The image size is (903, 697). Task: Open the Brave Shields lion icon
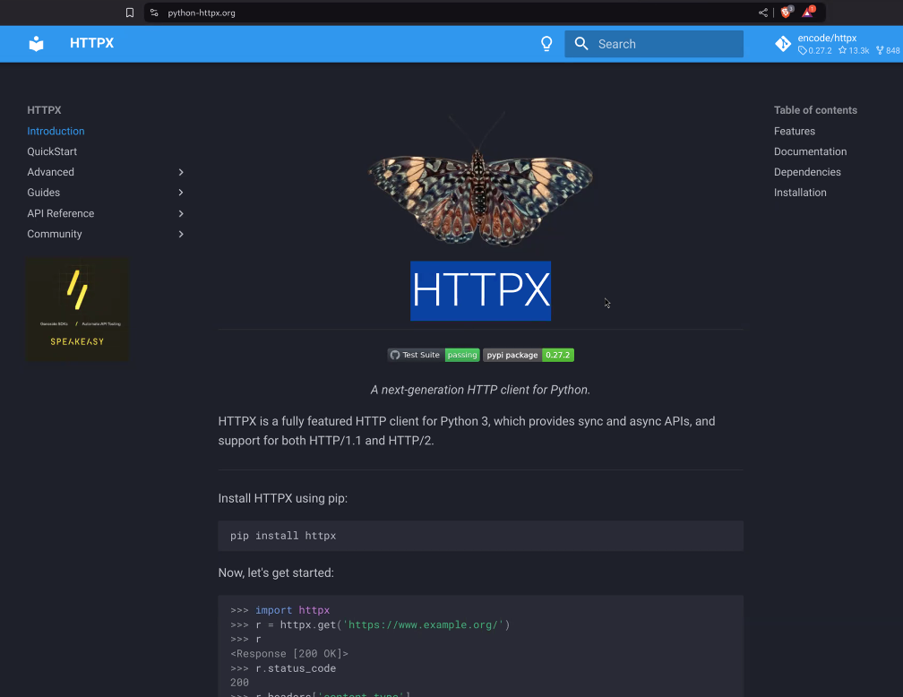[787, 13]
